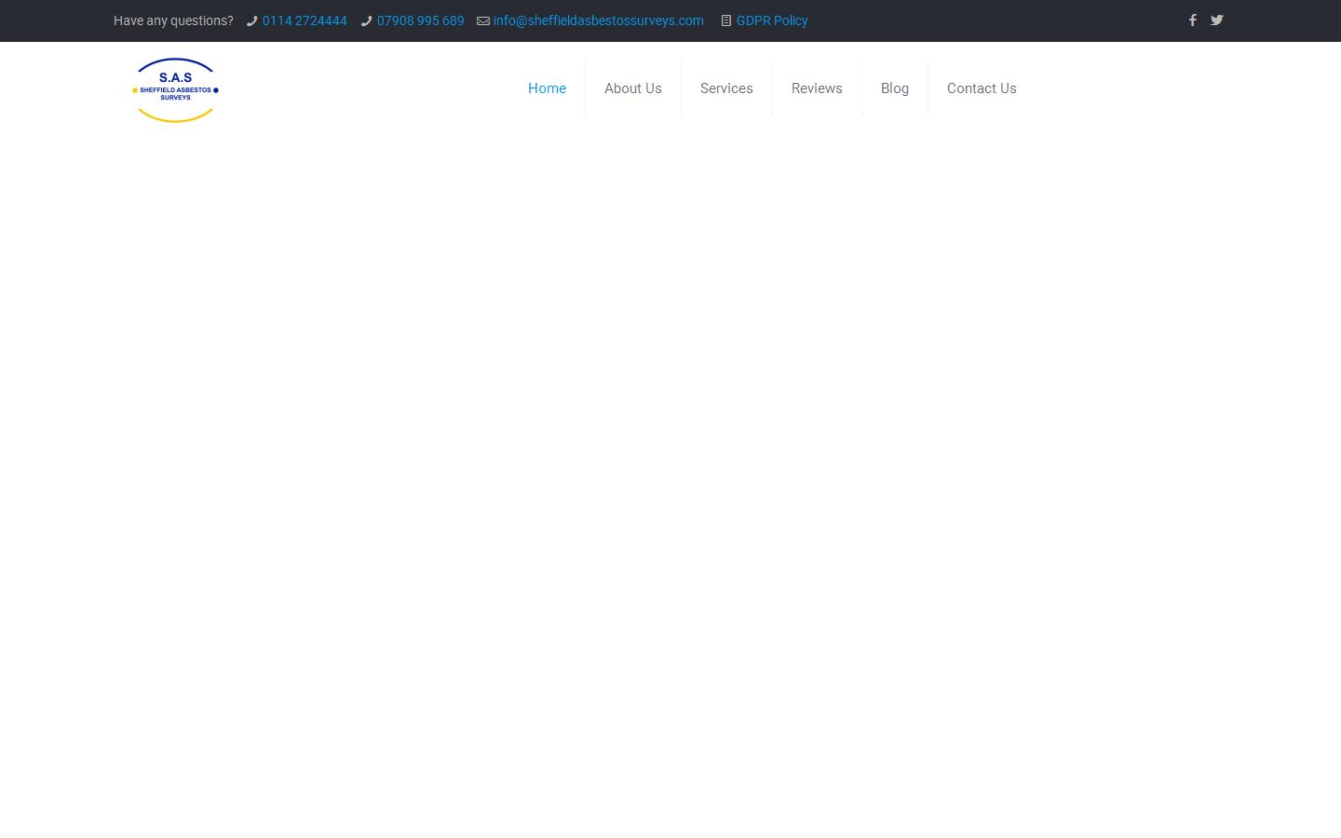
Task: Open the About Us page
Action: coord(633,88)
